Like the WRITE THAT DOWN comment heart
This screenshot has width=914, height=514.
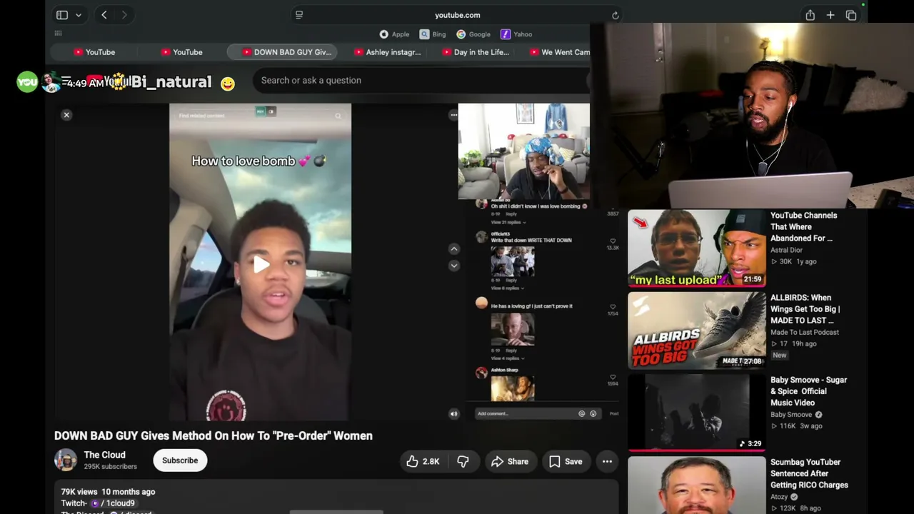(x=613, y=241)
